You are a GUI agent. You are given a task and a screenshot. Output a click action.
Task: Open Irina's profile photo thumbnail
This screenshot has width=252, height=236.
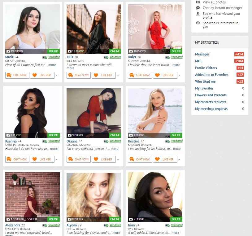tap(155, 197)
